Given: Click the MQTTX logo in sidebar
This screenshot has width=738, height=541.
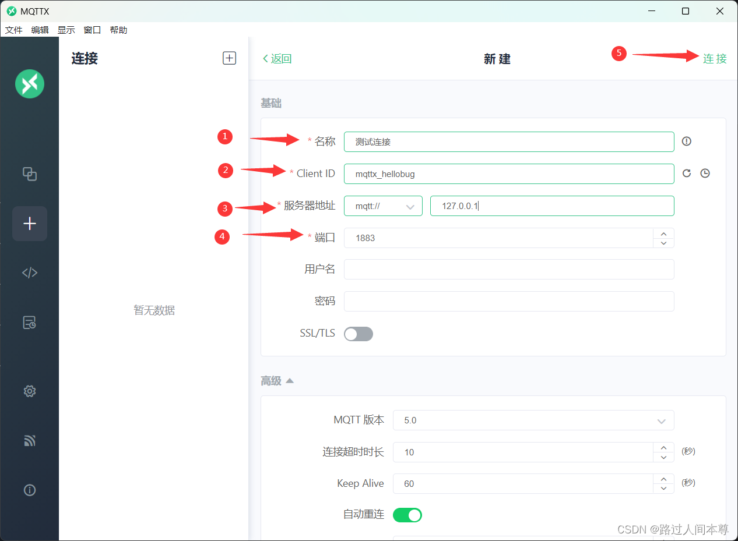Looking at the screenshot, I should [30, 84].
